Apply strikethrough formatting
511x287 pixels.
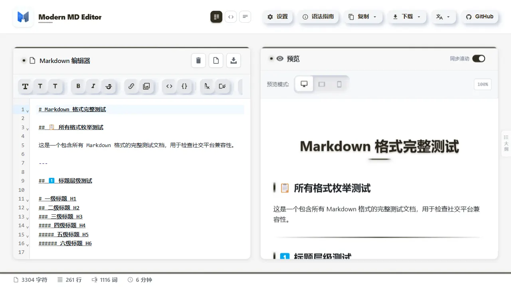(x=109, y=86)
